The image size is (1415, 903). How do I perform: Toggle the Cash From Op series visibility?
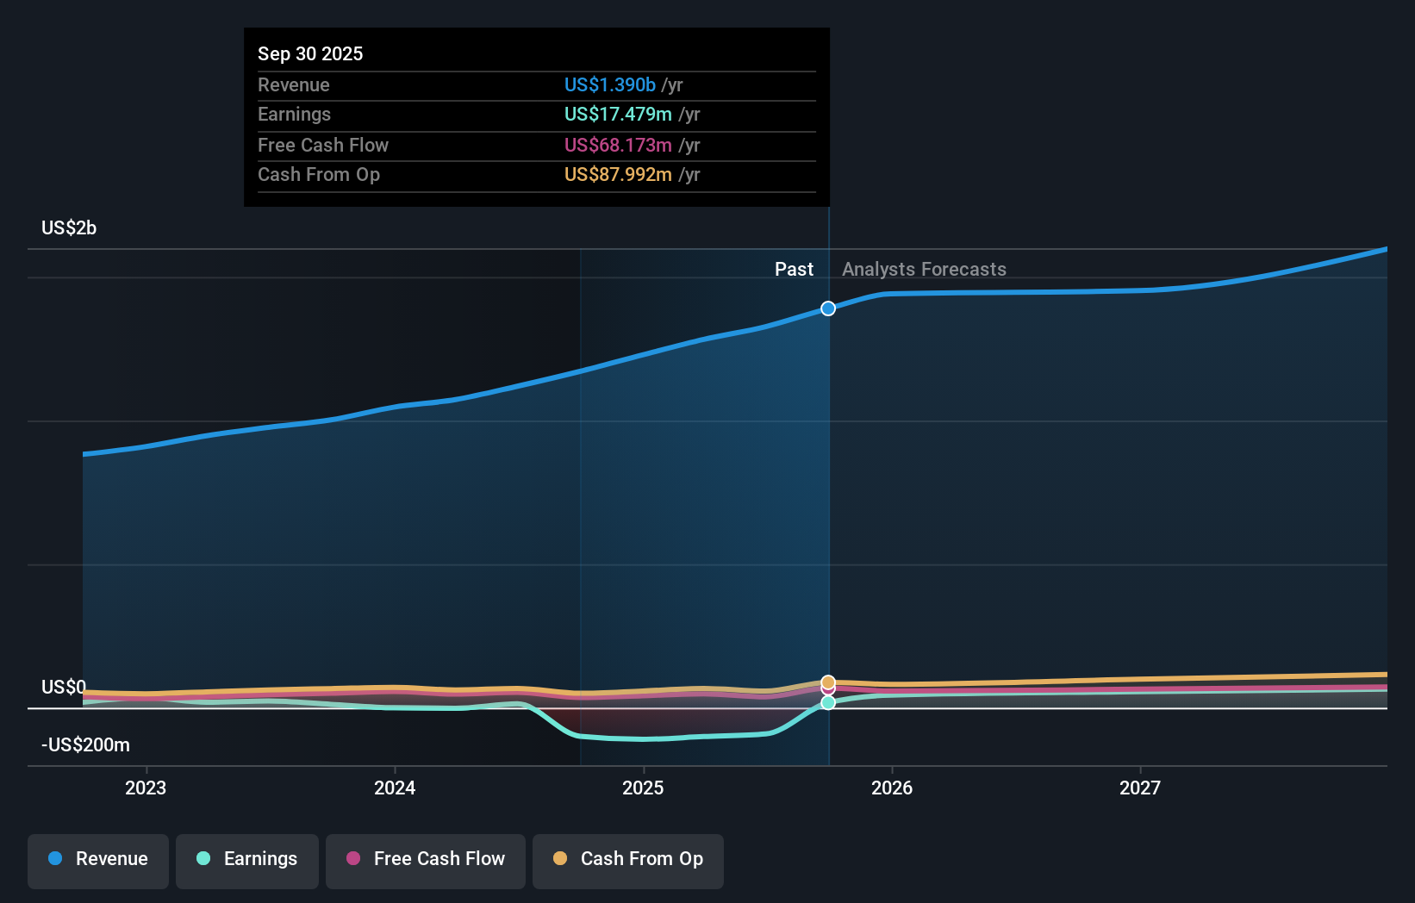pos(628,861)
